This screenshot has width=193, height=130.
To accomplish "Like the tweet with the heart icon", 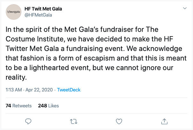I will (x=119, y=121).
